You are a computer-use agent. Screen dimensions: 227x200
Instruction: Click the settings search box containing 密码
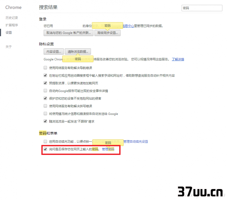202,8
